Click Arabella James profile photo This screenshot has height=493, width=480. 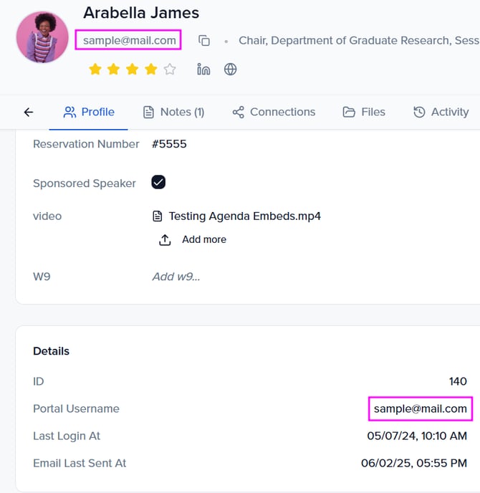point(42,37)
